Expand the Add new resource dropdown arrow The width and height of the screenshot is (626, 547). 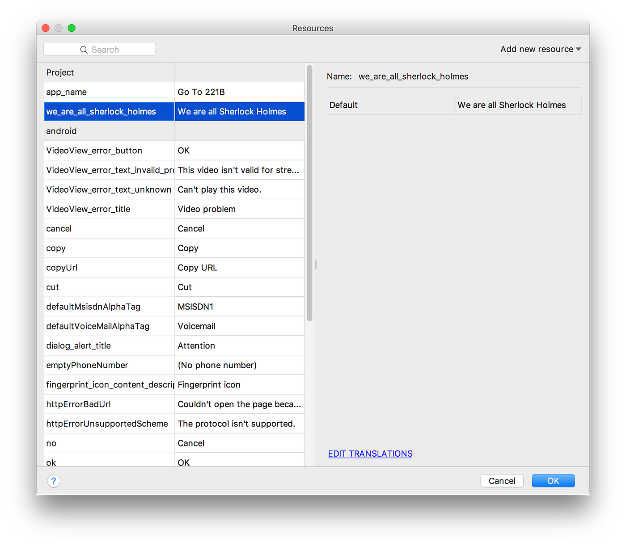click(578, 49)
